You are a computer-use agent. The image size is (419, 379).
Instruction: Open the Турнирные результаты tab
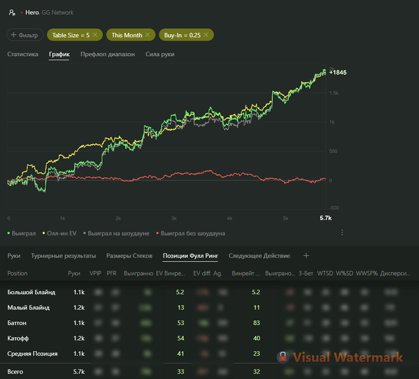(63, 256)
